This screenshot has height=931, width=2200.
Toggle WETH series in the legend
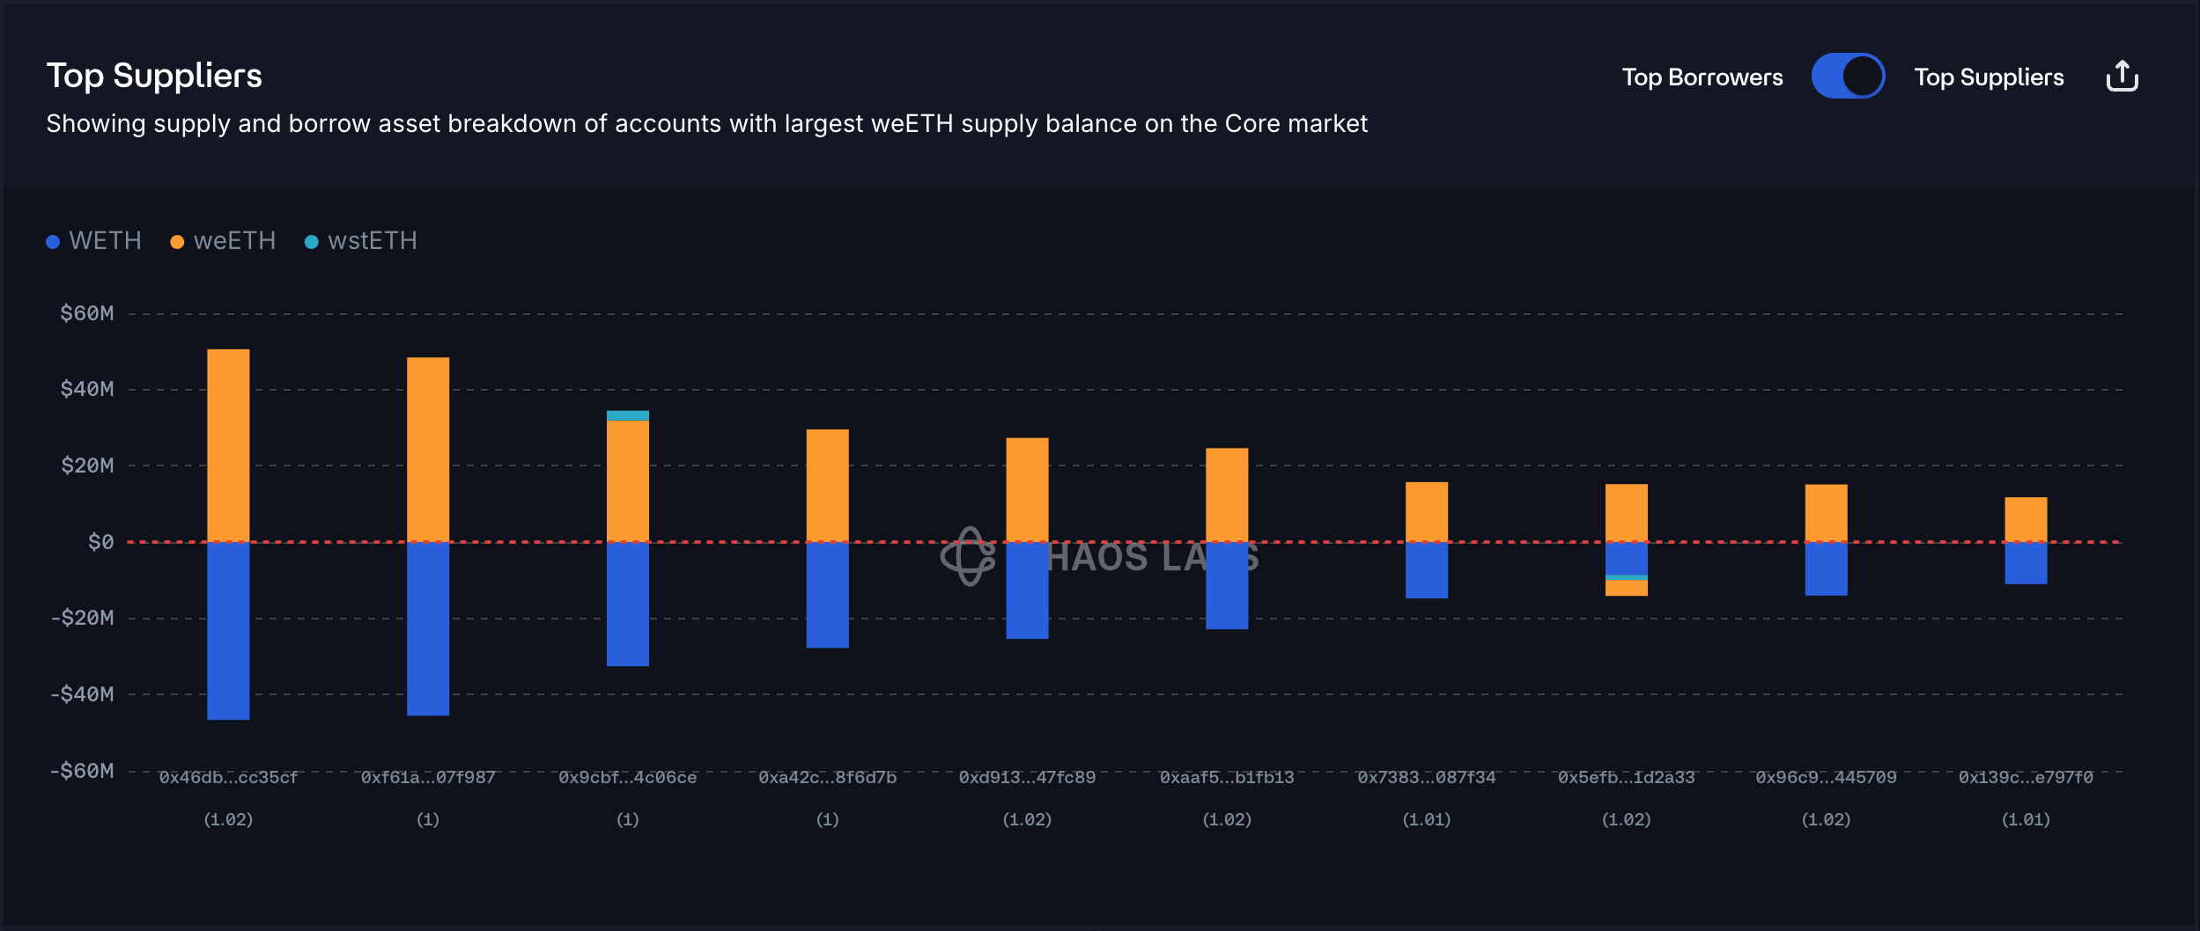[105, 241]
